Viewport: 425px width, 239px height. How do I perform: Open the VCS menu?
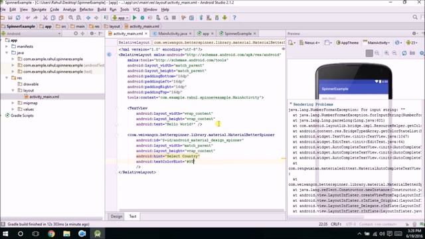coord(136,9)
